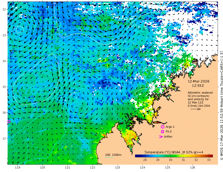Click the Temperature (°C) NOAA colorbar title
This screenshot has height=172, width=223.
point(174,152)
